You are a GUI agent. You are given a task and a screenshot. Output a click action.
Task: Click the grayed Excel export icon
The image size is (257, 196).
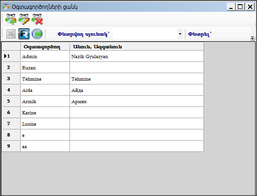pos(11,34)
